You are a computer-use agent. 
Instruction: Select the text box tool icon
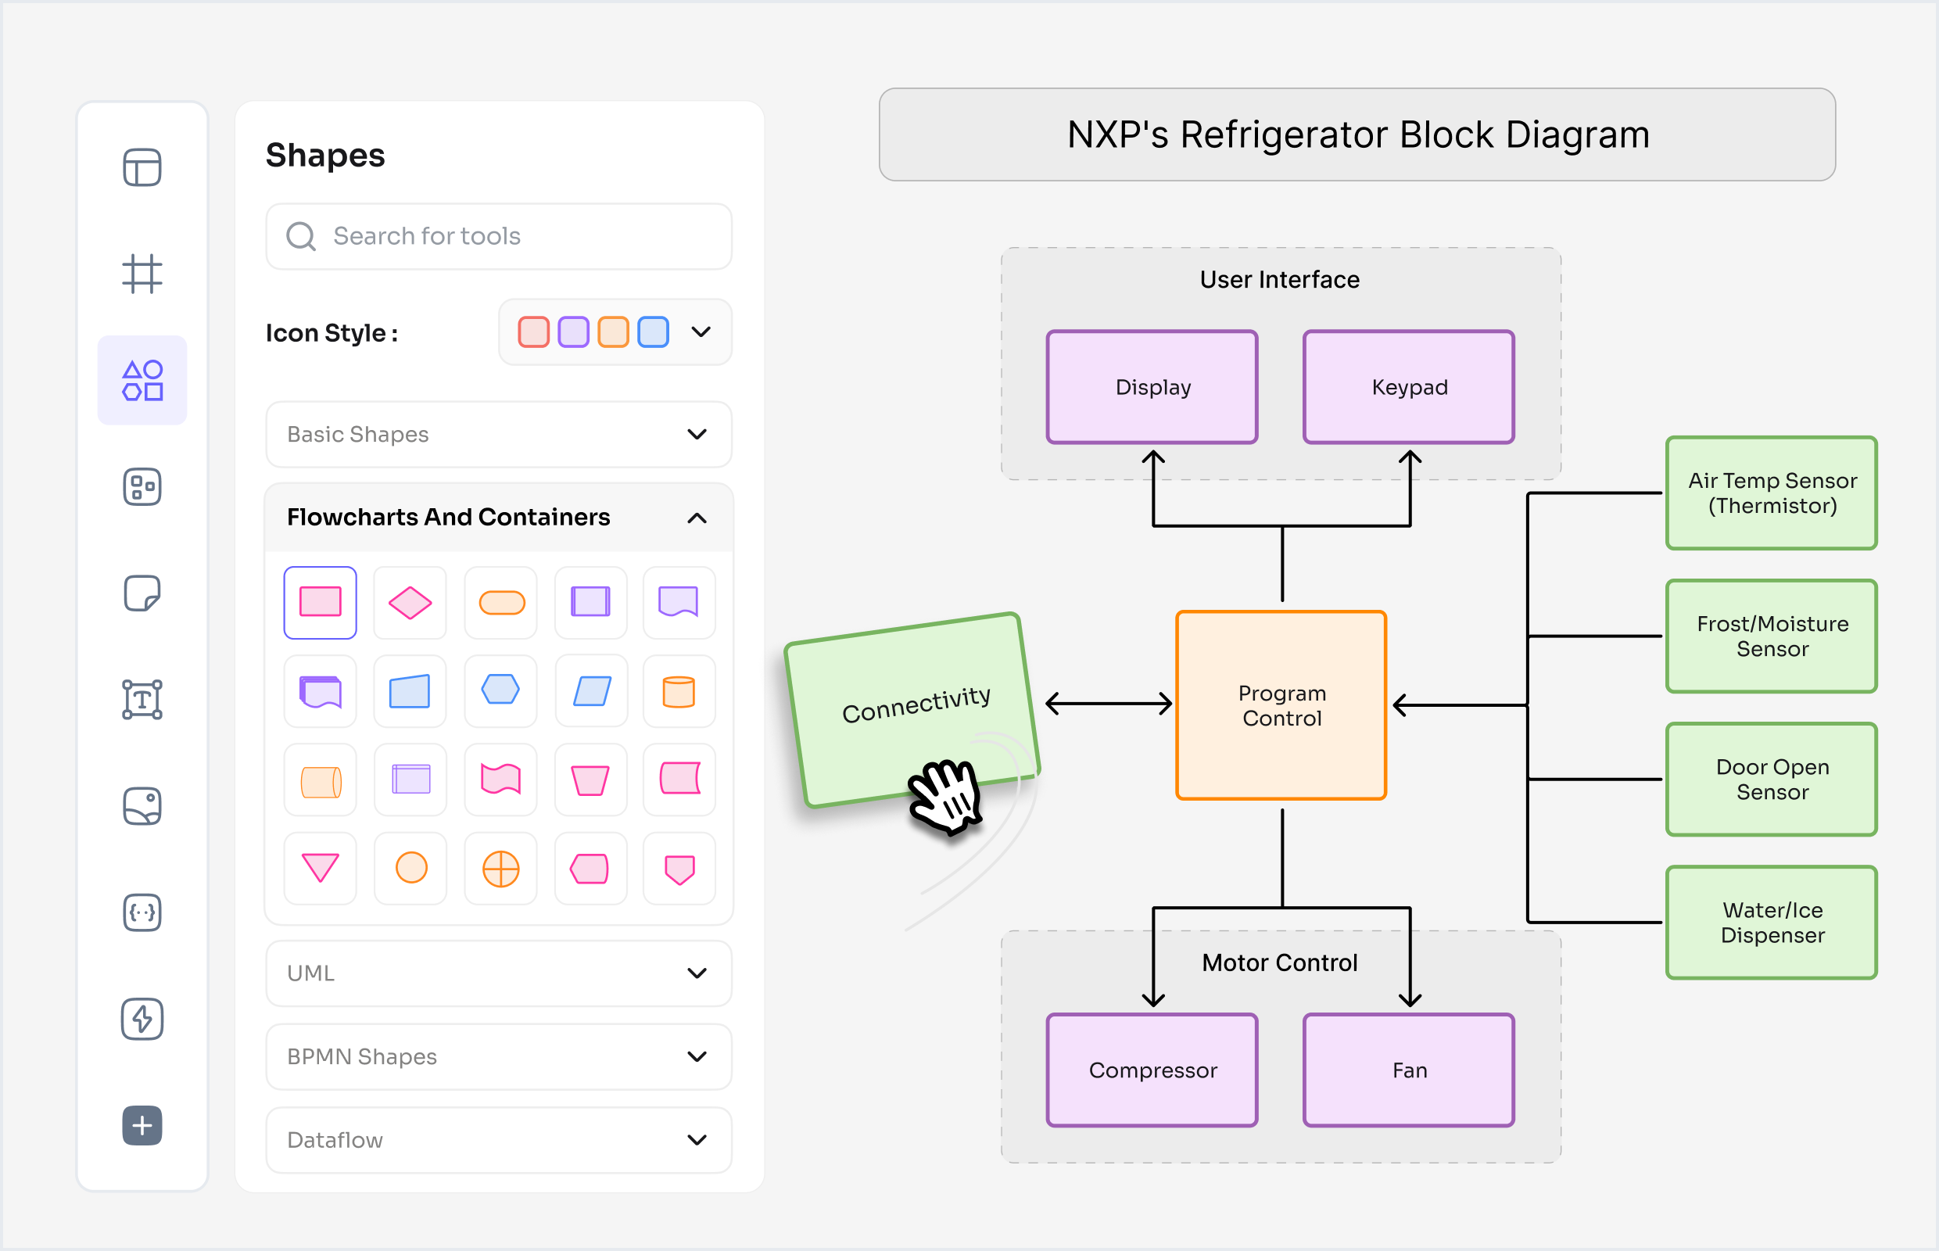pos(142,700)
